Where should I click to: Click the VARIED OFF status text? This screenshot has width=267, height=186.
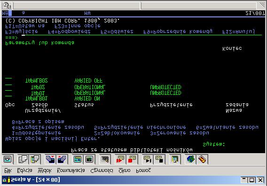coord(88,81)
